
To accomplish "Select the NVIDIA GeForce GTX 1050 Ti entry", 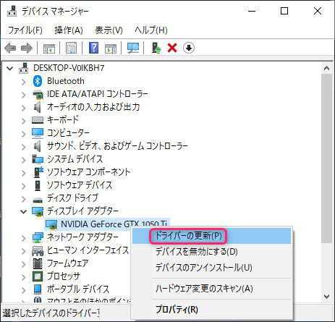I will (x=114, y=224).
